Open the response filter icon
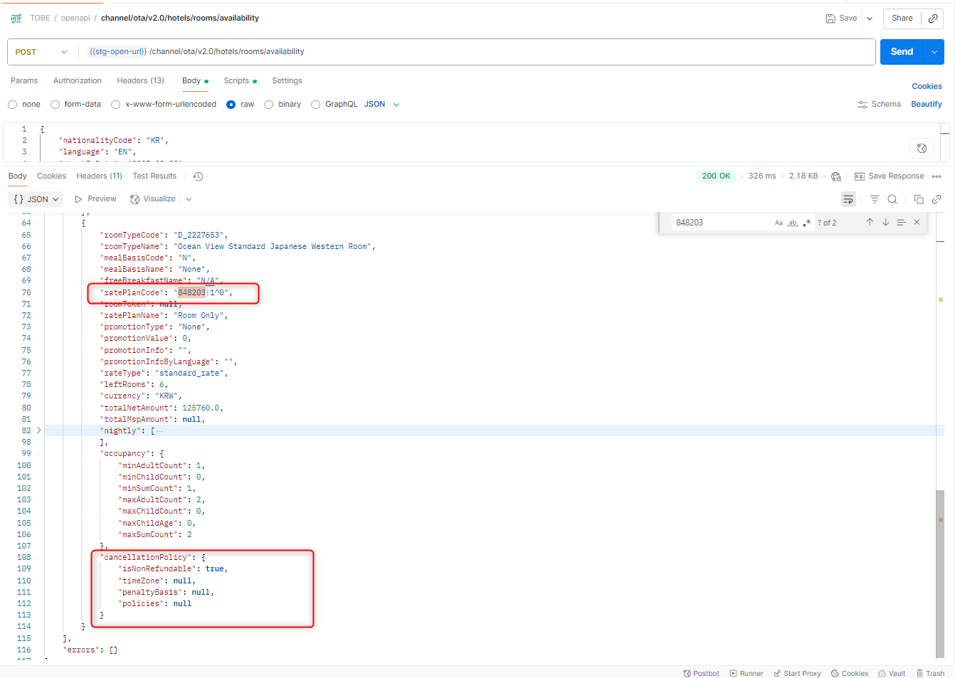955x678 pixels. point(875,199)
